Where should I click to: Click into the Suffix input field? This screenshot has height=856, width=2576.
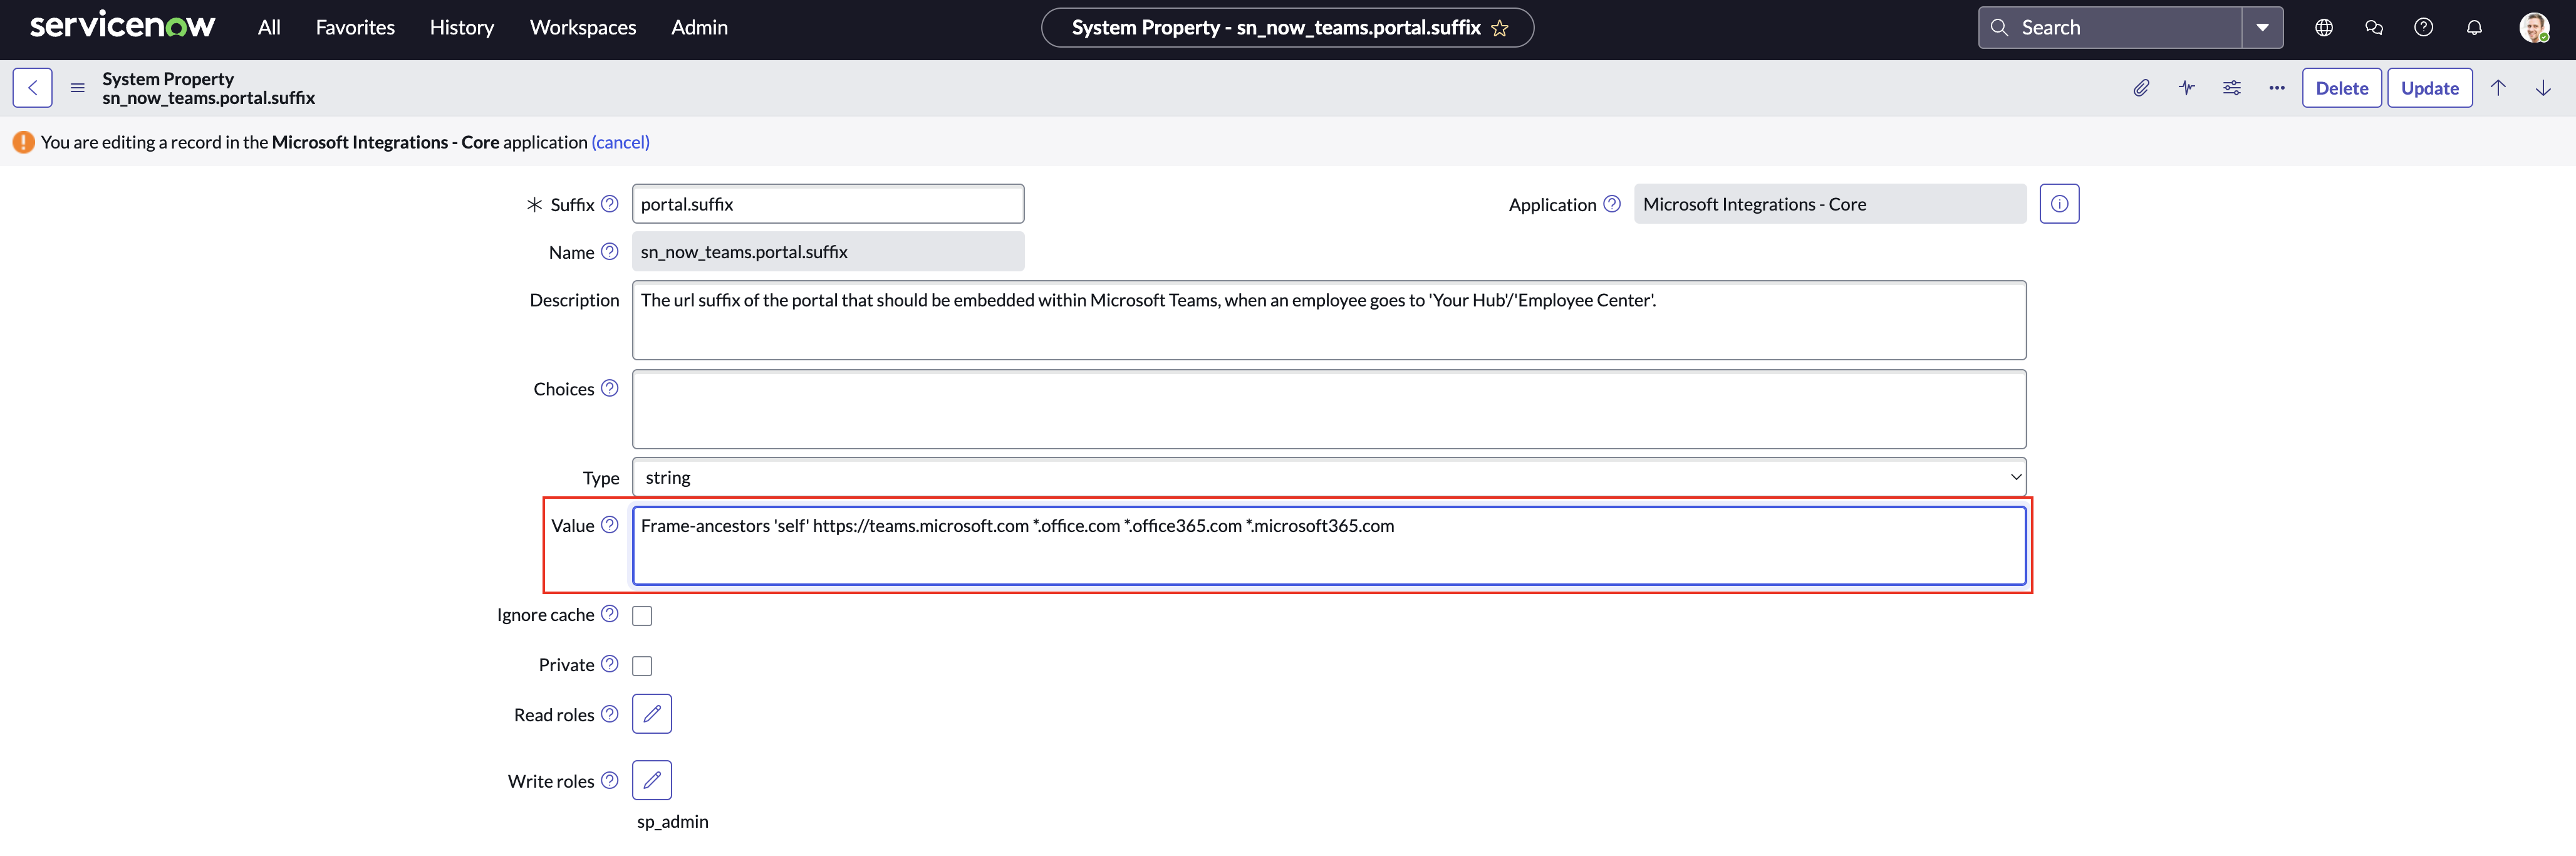coord(828,204)
